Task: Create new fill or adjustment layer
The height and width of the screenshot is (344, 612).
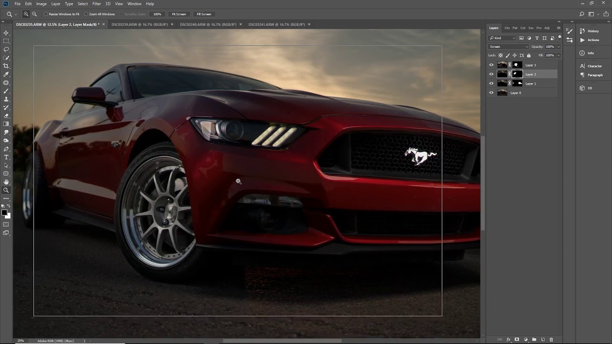Action: tap(525, 340)
